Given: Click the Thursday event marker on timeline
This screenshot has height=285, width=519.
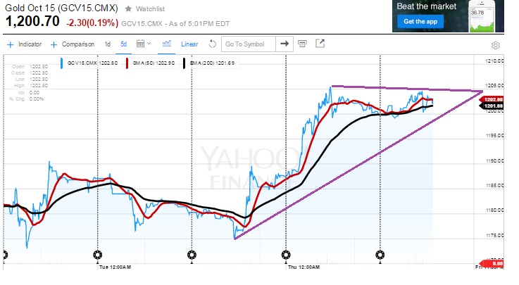Looking at the screenshot, I should pos(286,254).
